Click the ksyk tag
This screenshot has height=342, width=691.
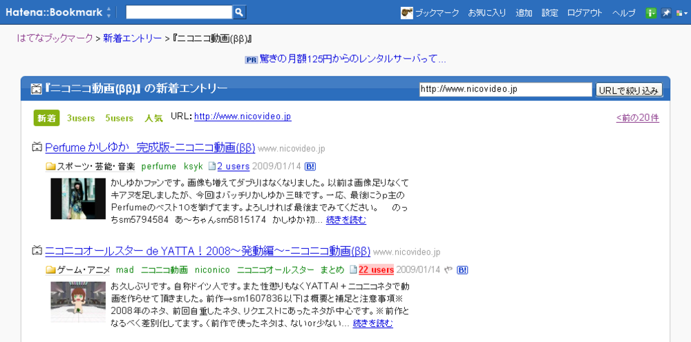[193, 167]
